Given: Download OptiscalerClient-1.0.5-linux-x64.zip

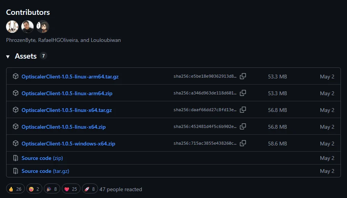Looking at the screenshot, I should pos(64,127).
